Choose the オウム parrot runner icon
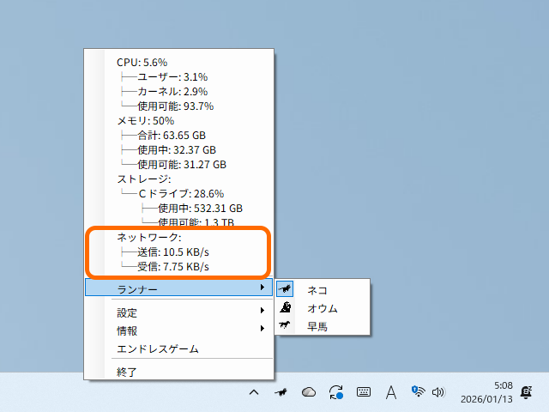549x412 pixels. click(x=285, y=307)
